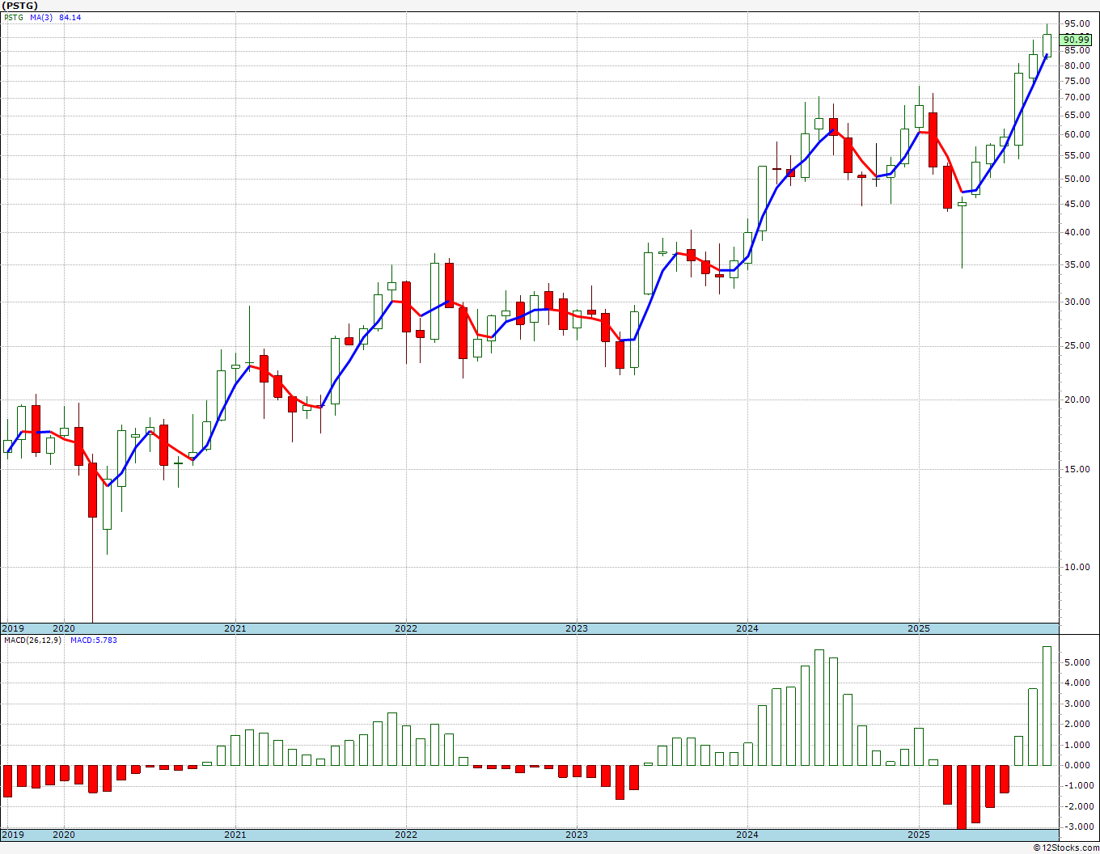Select the MACD(26,12,9) indicator label

(32, 640)
